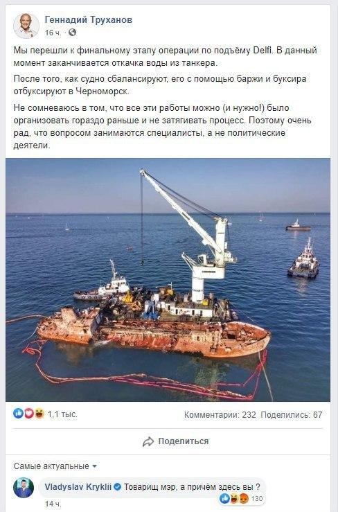This screenshot has height=512, width=338.
Task: Click the verified badge next to Kryklii
Action: click(117, 487)
